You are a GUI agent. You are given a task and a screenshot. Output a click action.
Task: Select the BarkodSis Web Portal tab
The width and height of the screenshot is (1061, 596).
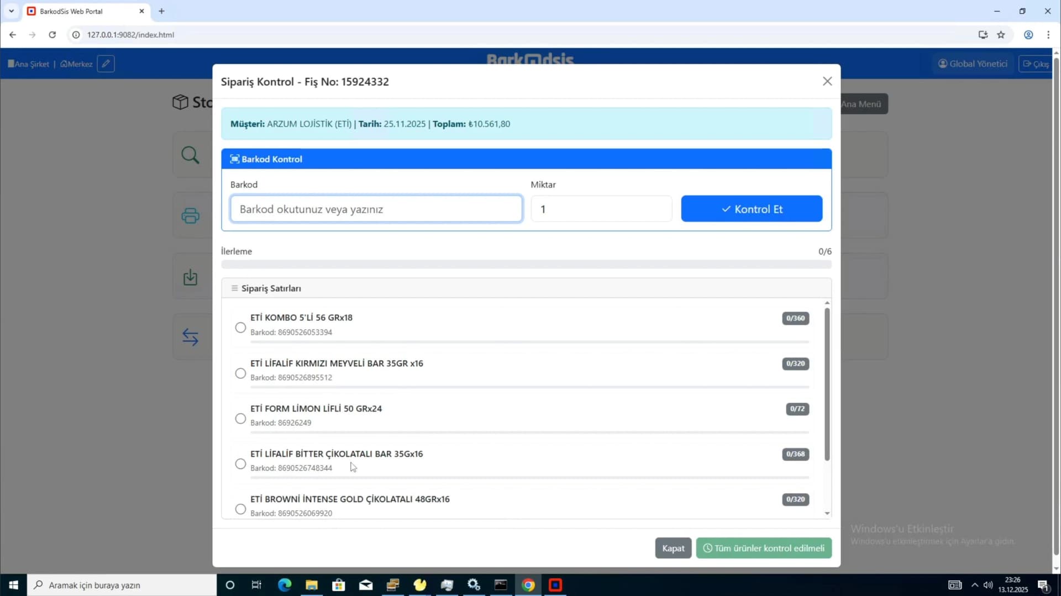point(86,11)
